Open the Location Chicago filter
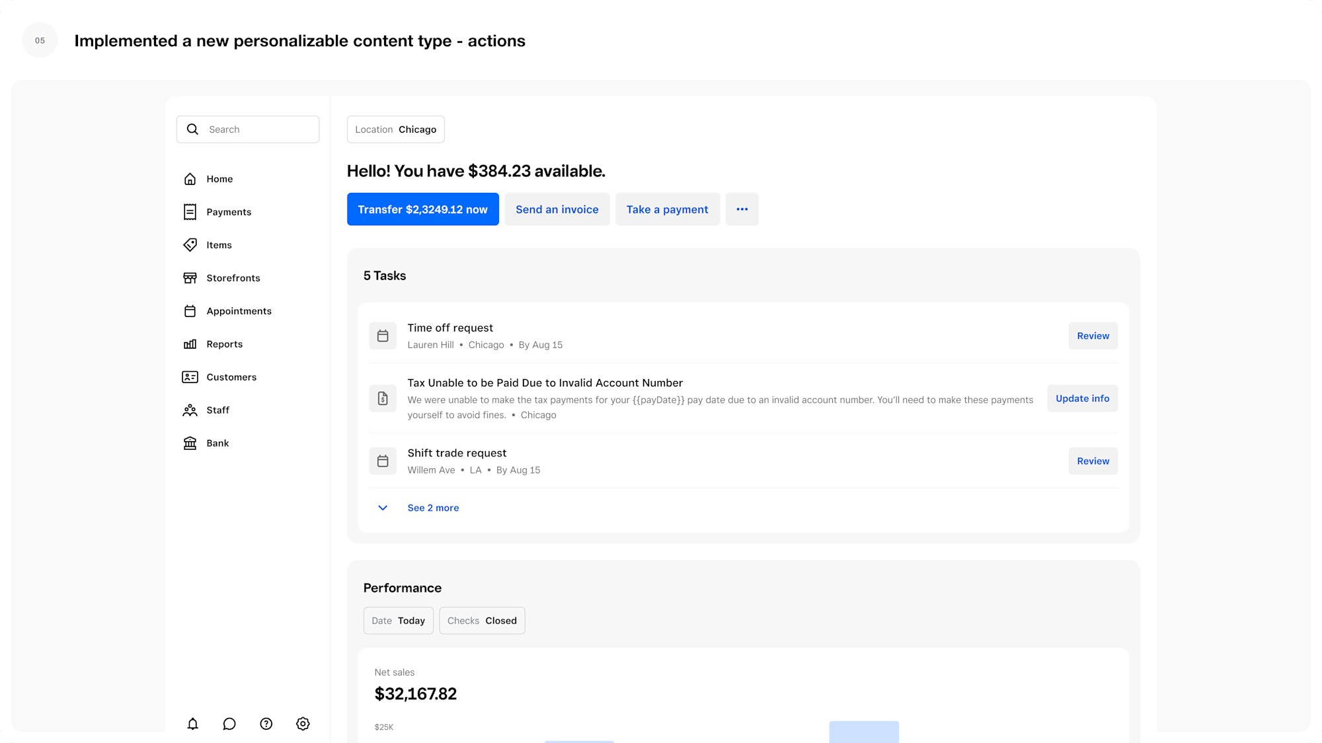 pos(396,129)
